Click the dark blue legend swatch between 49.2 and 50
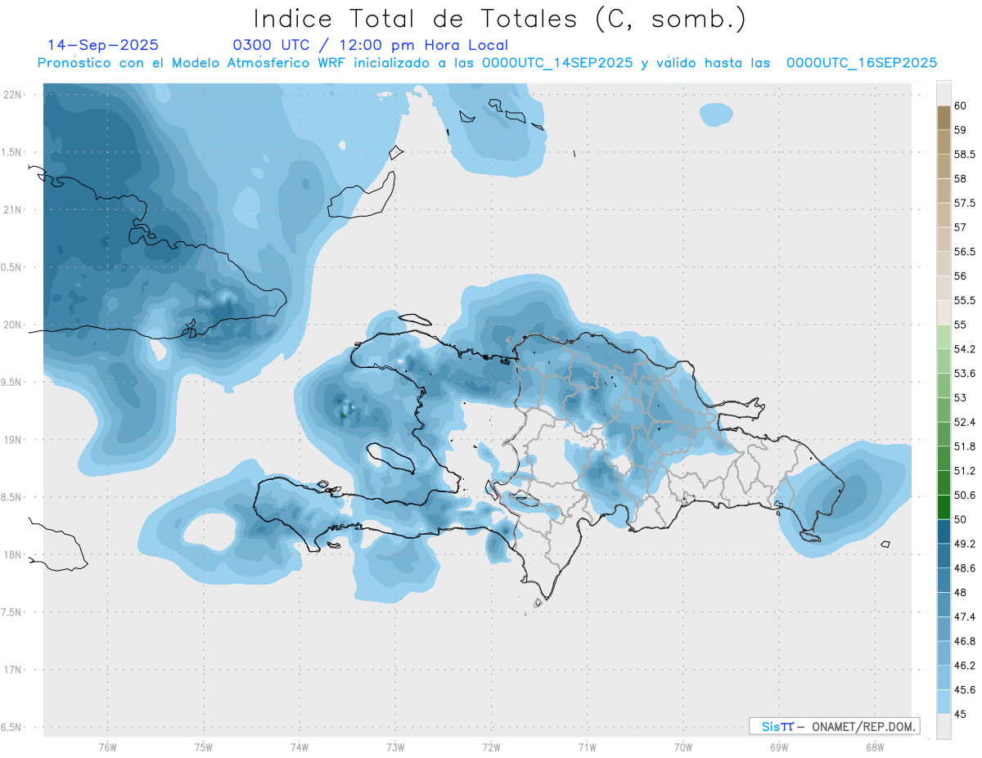The image size is (982, 758). click(x=944, y=531)
